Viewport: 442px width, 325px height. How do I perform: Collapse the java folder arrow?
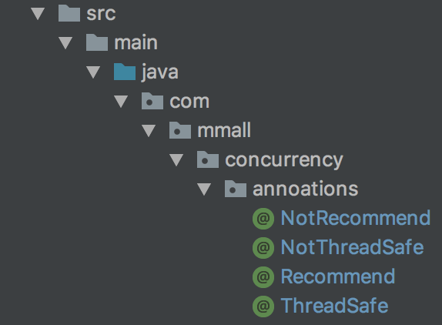(x=93, y=72)
